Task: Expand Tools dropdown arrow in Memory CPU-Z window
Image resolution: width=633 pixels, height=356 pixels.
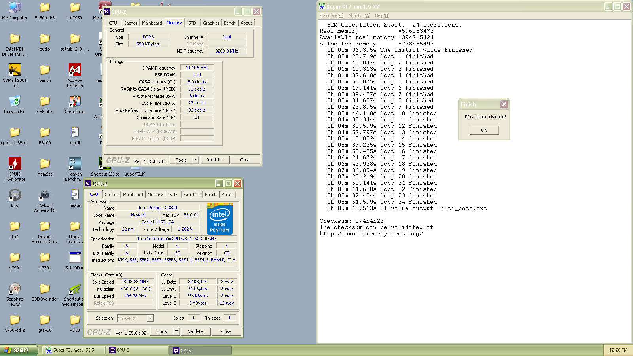Action: point(195,160)
